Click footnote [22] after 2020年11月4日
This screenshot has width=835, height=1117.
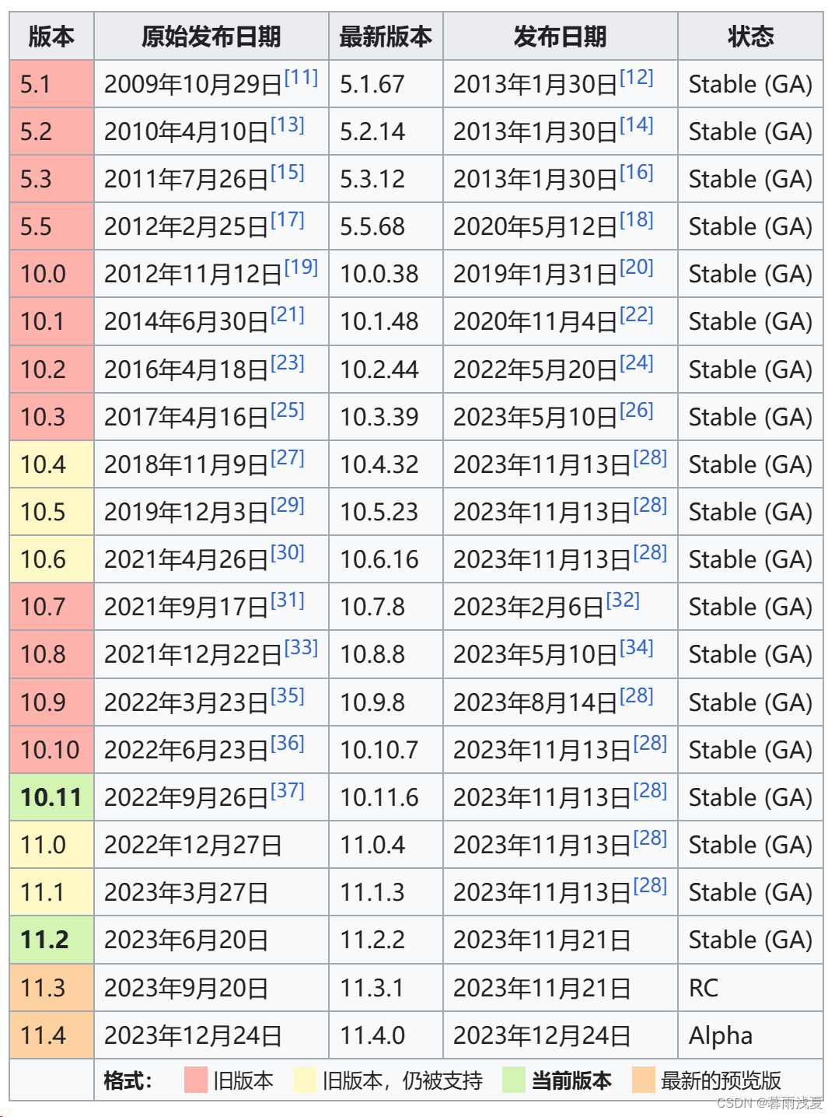tap(637, 314)
